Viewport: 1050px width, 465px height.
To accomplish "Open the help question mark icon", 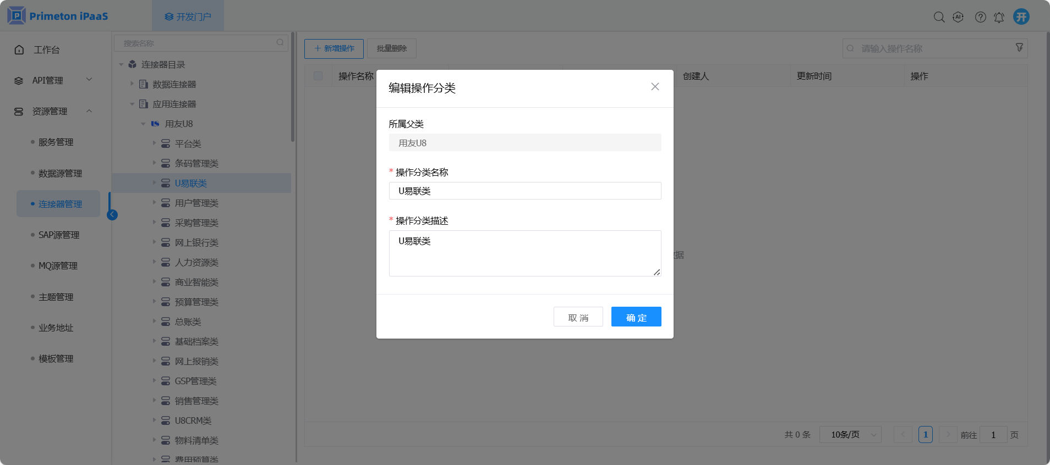I will pos(980,17).
